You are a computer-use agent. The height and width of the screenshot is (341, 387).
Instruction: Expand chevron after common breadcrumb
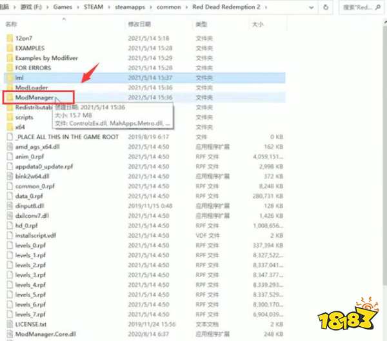click(186, 7)
